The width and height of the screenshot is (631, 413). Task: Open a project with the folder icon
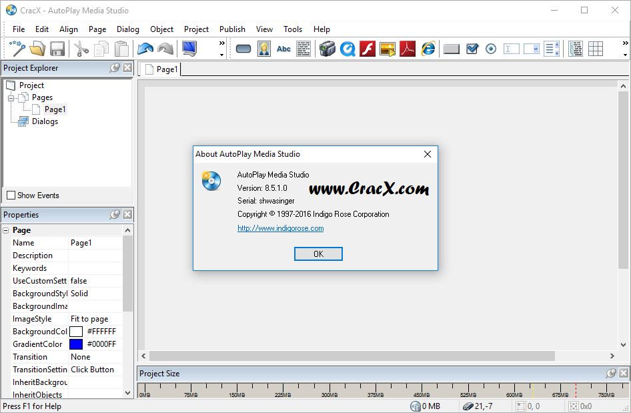[x=37, y=49]
